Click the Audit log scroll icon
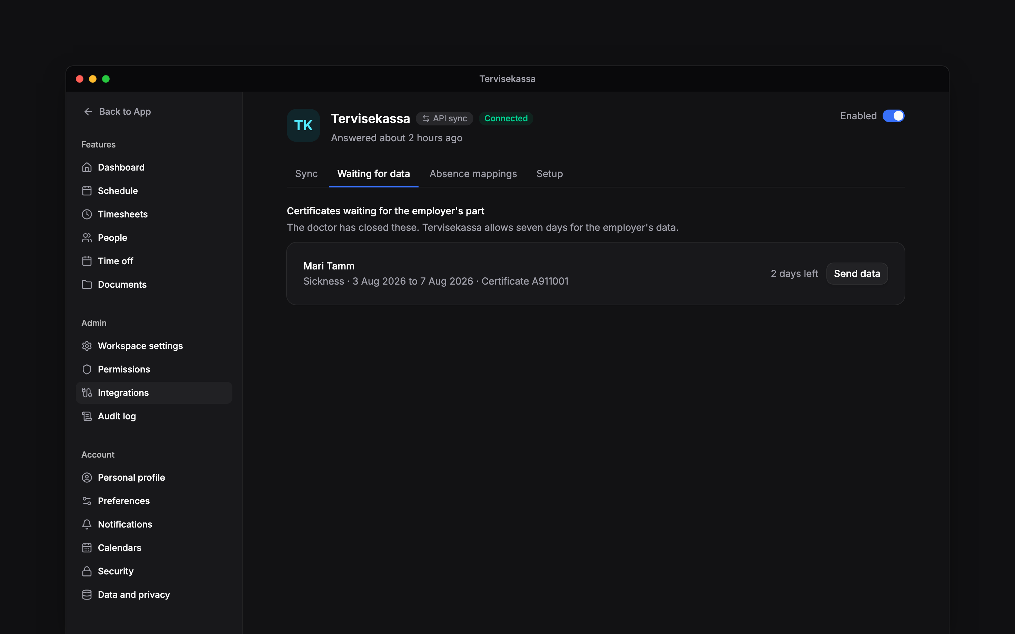The height and width of the screenshot is (634, 1015). 87,416
